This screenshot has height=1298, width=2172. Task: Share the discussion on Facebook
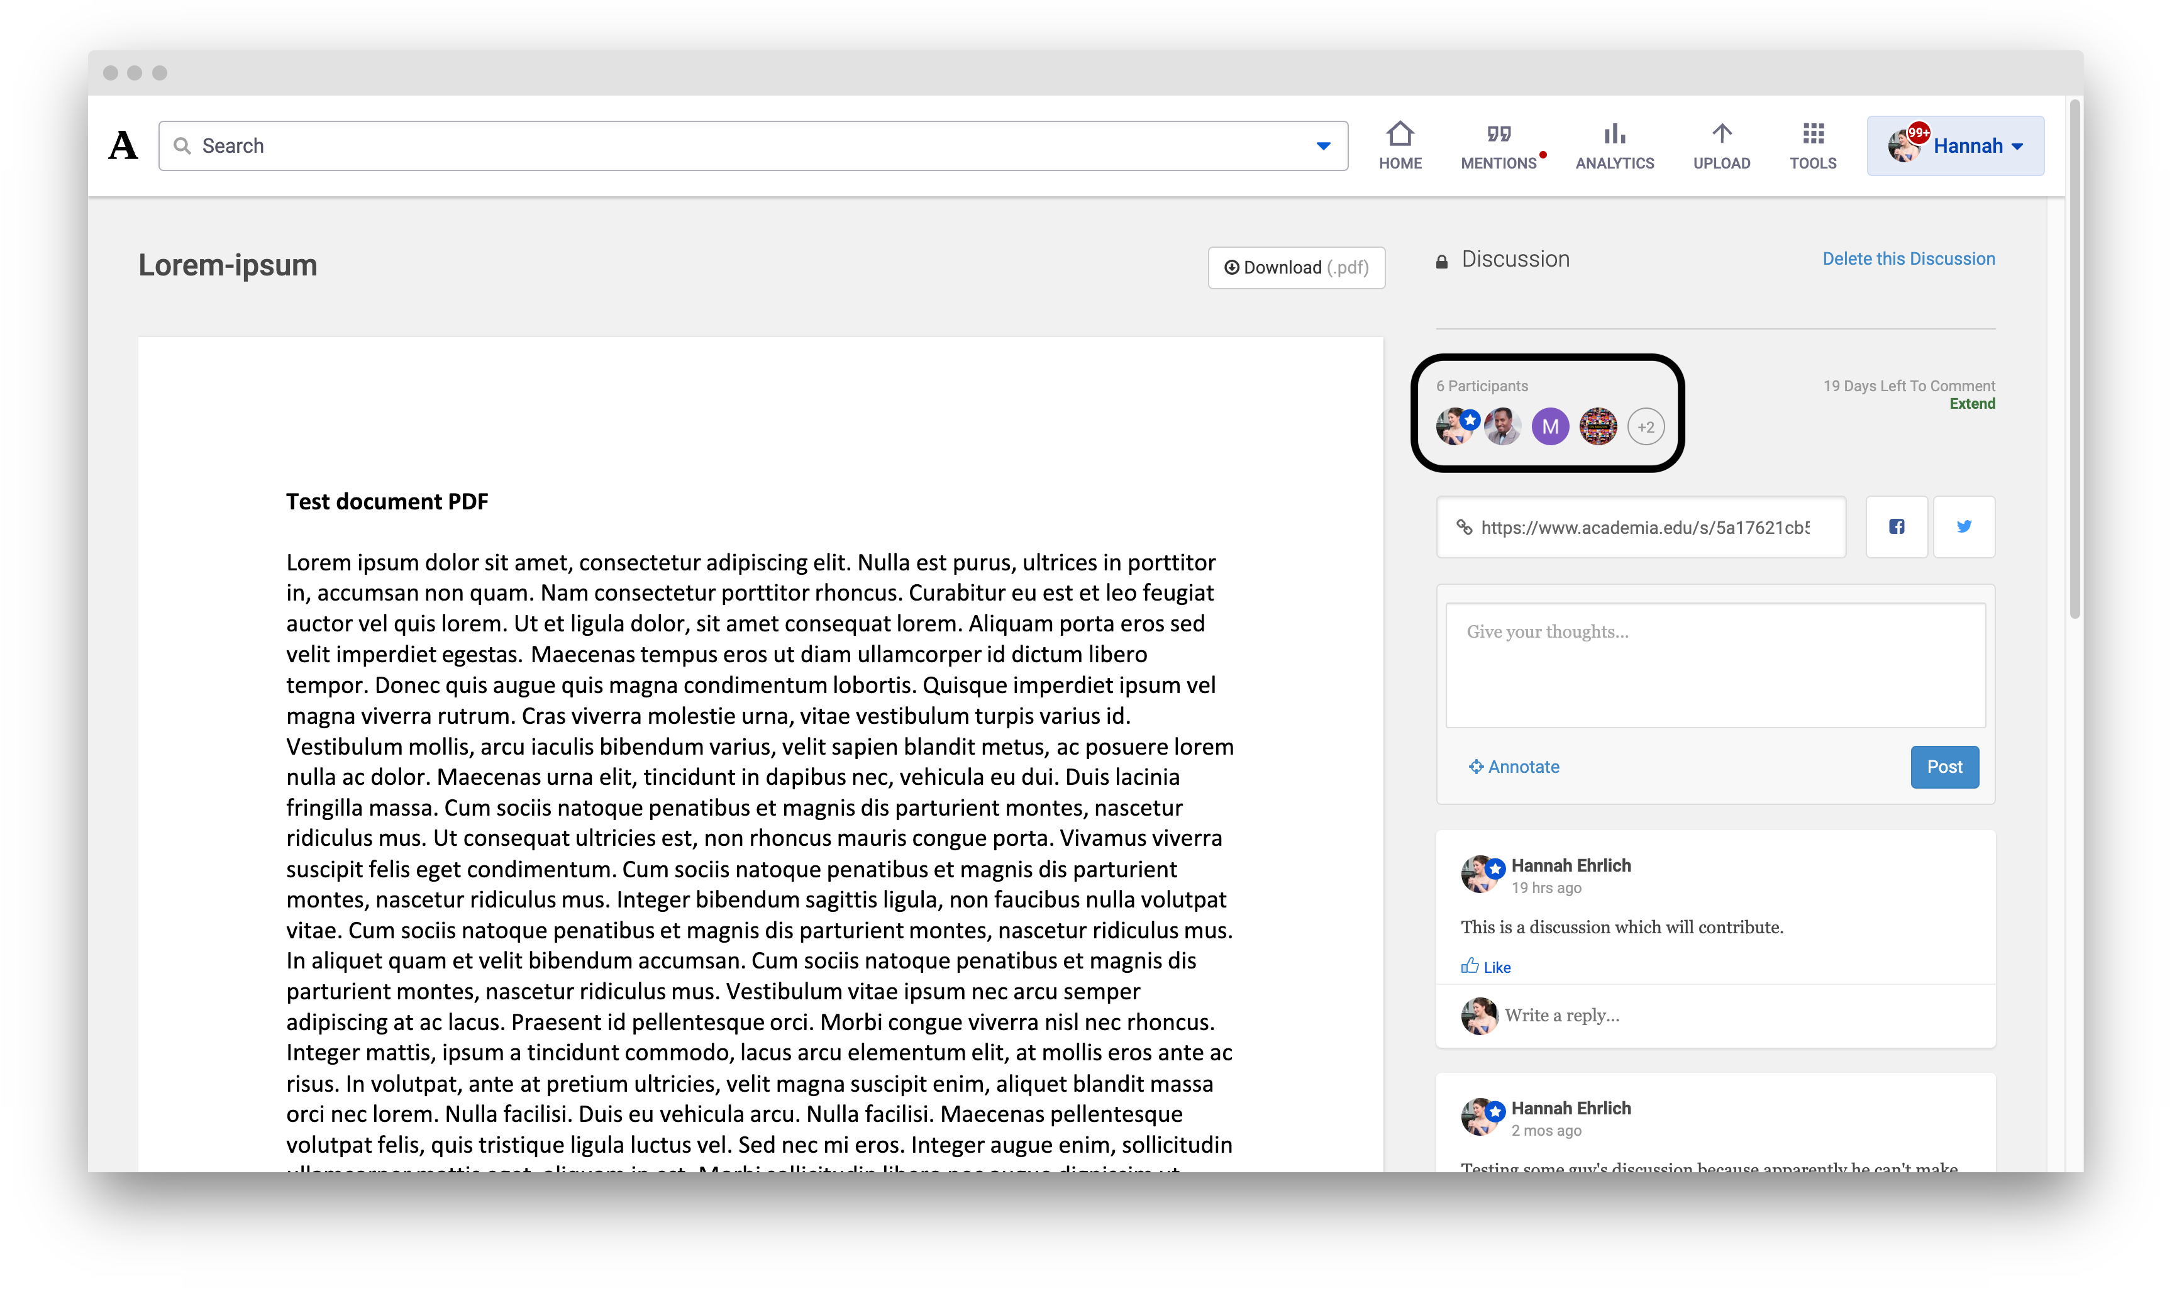coord(1896,526)
